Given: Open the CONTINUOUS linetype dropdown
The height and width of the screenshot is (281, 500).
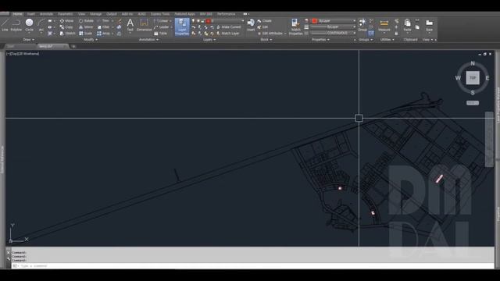Looking at the screenshot, I should pyautogui.click(x=334, y=33).
